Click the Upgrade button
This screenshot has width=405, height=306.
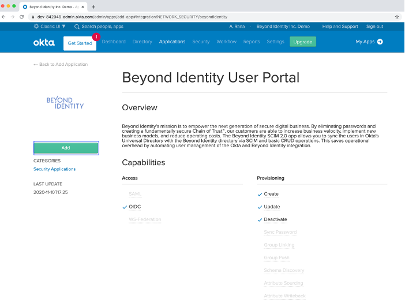click(x=302, y=42)
